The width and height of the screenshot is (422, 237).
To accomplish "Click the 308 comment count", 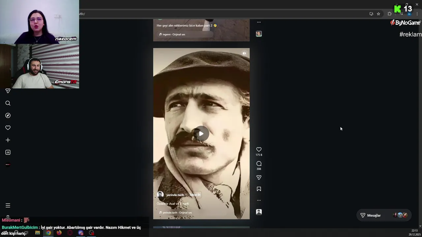I will click(x=259, y=169).
